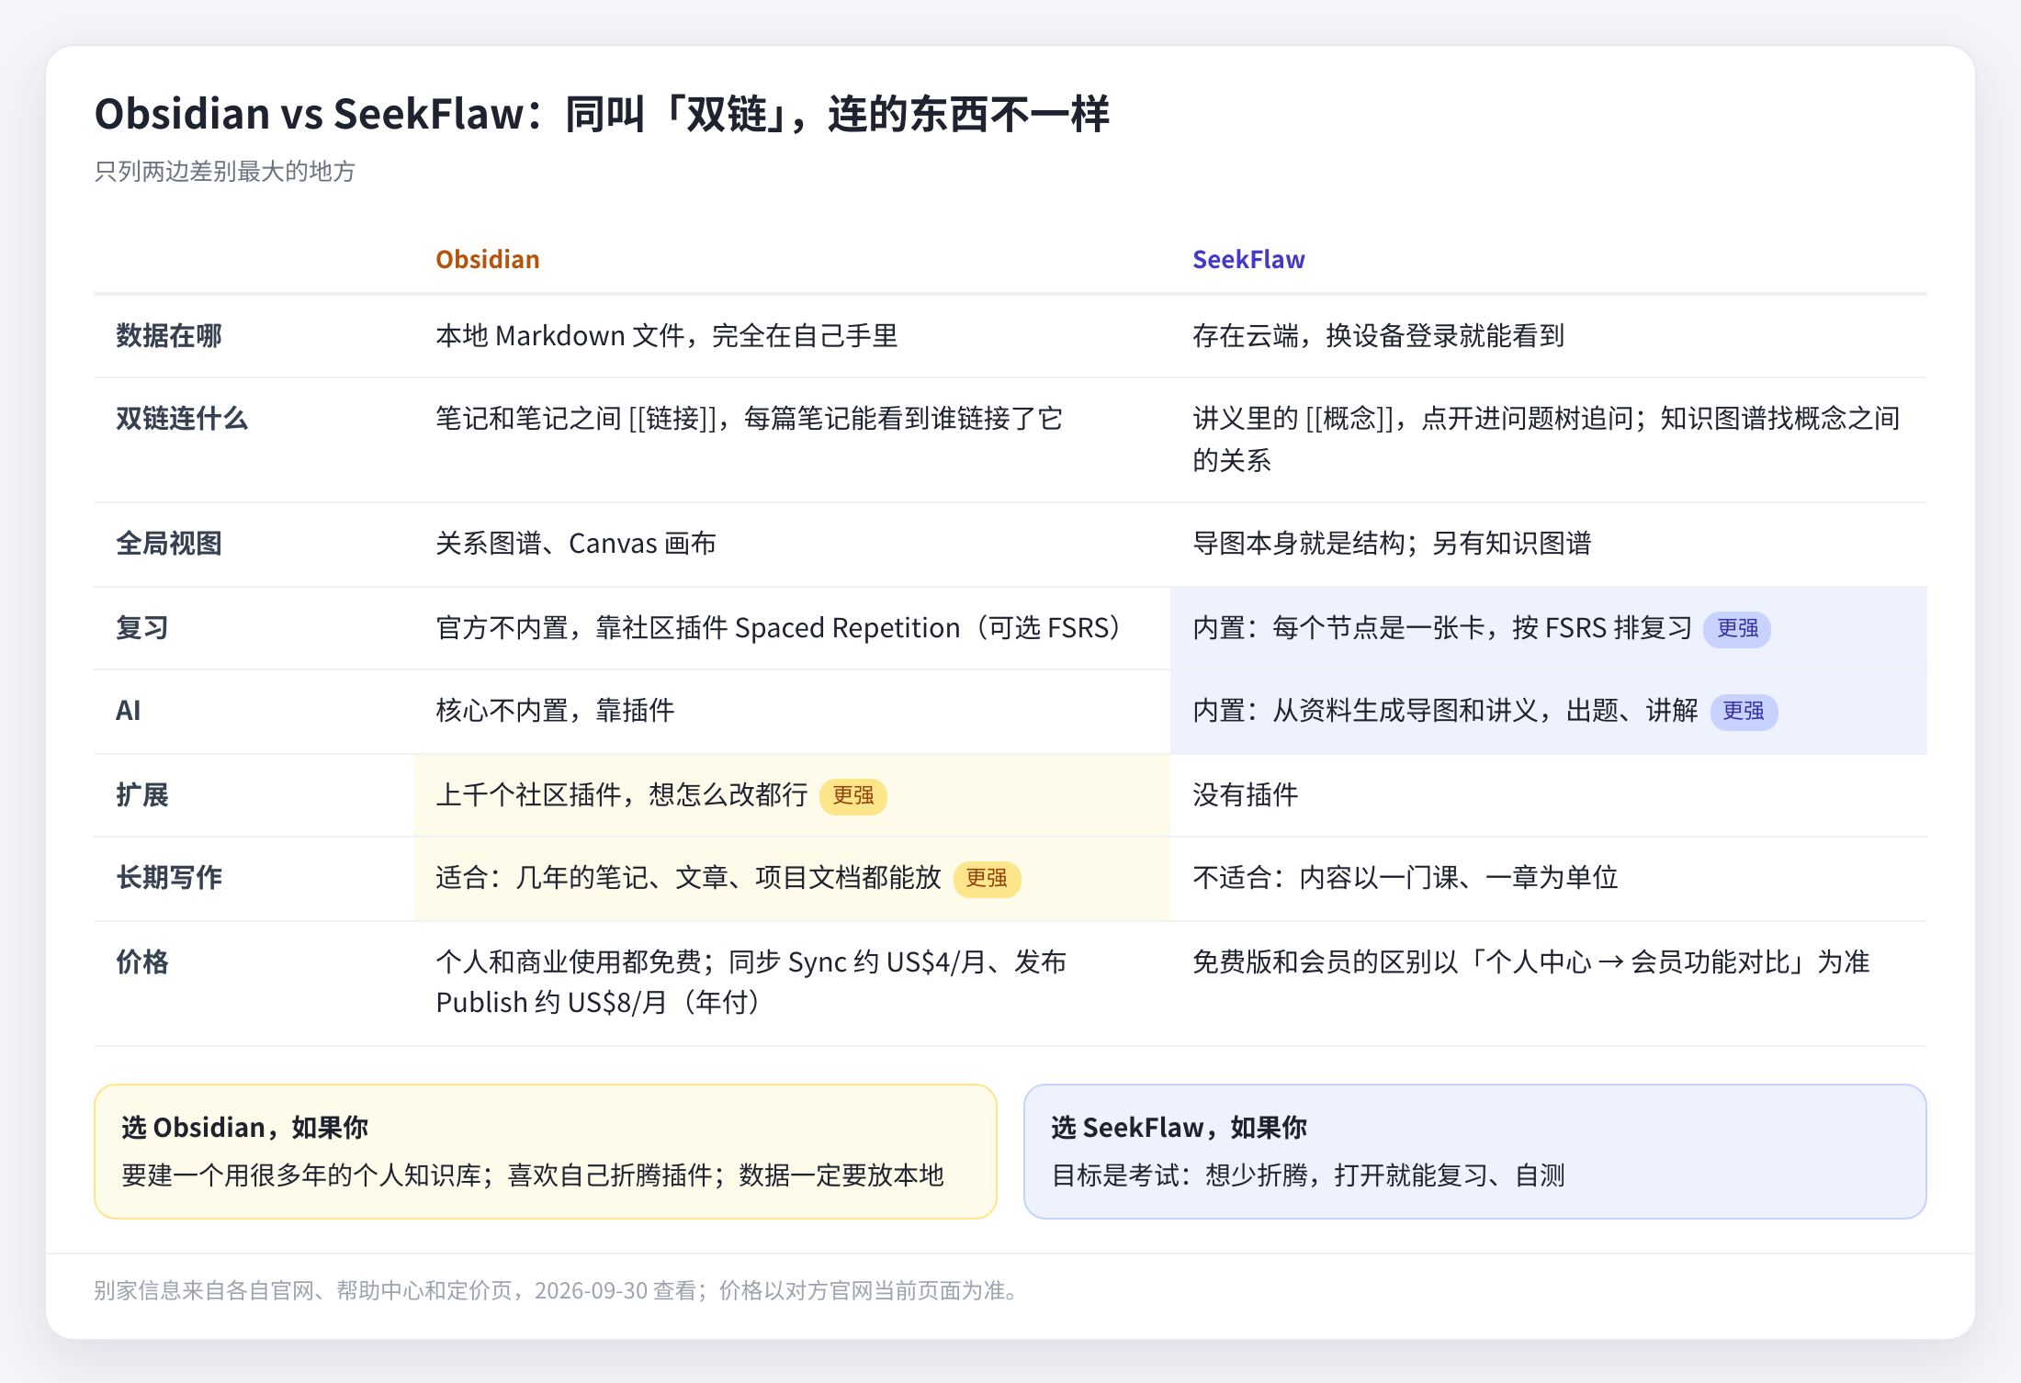Select the 双链连什么 row label
This screenshot has height=1383, width=2021.
point(182,419)
